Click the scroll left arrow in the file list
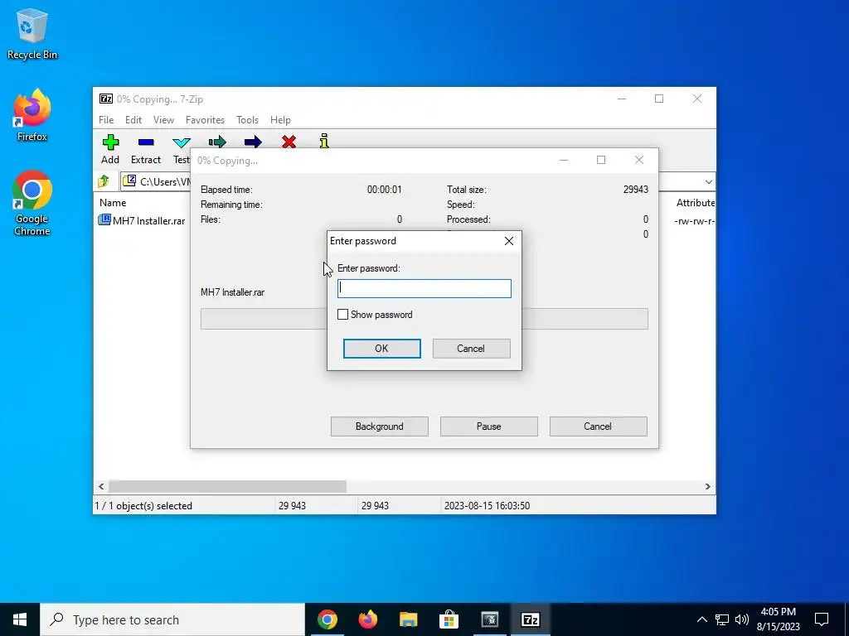This screenshot has width=849, height=636. [101, 486]
